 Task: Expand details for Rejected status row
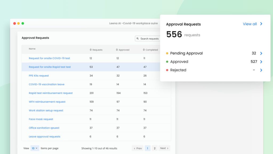[x=261, y=70]
